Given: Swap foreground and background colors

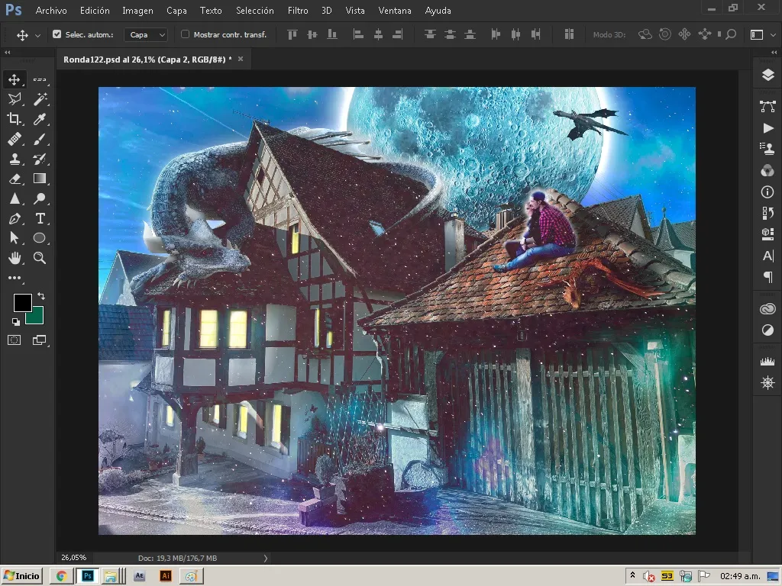Looking at the screenshot, I should point(41,297).
